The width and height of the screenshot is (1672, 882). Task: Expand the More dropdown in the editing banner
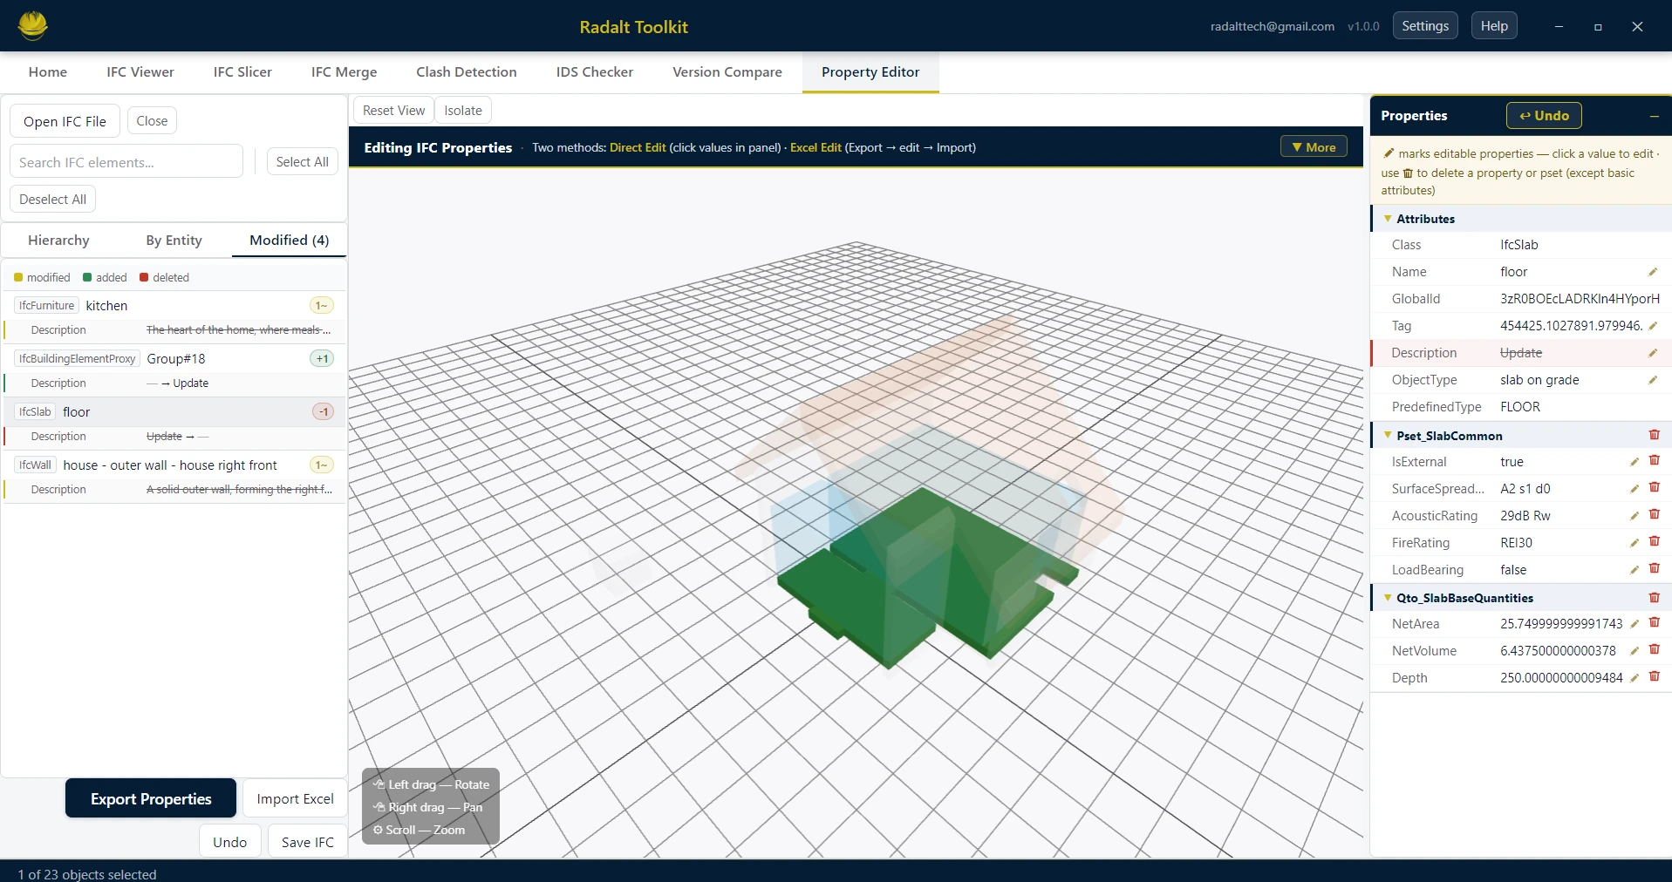1313,146
